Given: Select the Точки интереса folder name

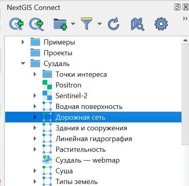Looking at the screenshot, I should pos(81,74).
